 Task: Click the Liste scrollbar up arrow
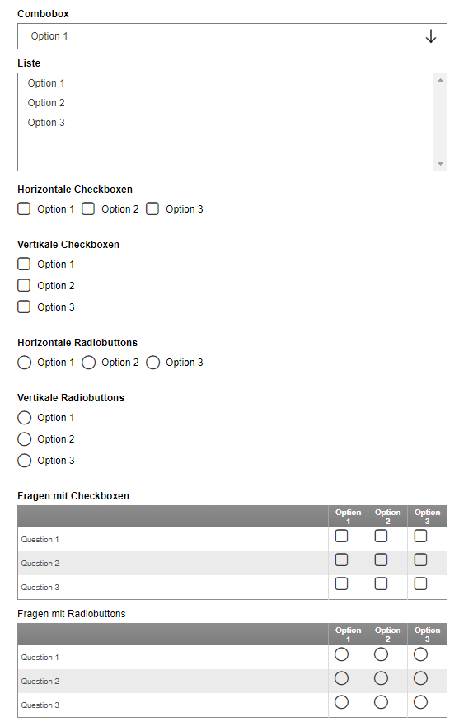click(x=440, y=80)
